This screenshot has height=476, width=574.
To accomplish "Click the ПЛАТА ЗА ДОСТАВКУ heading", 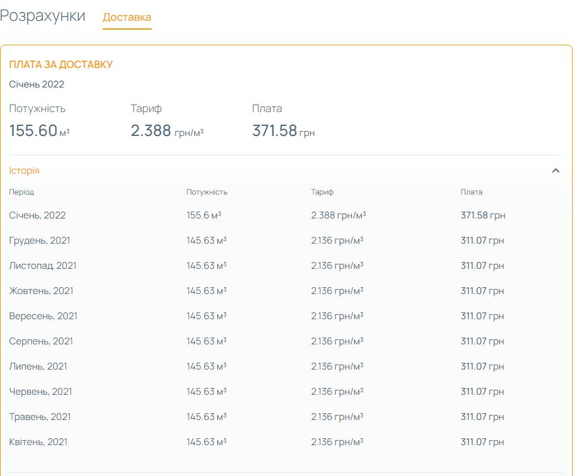I will point(61,65).
